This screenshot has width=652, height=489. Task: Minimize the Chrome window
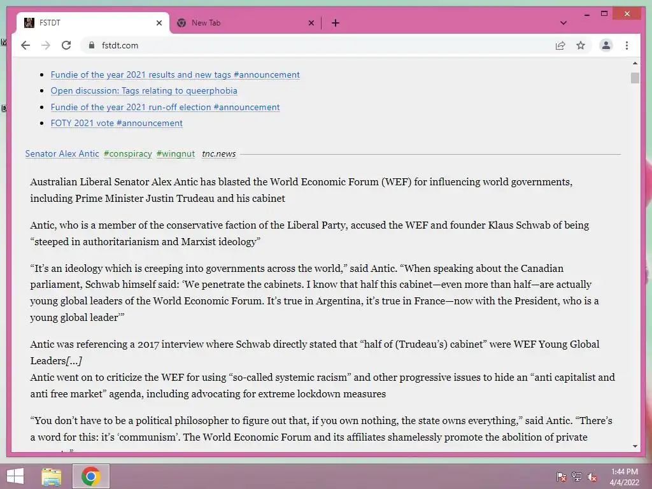(x=586, y=14)
